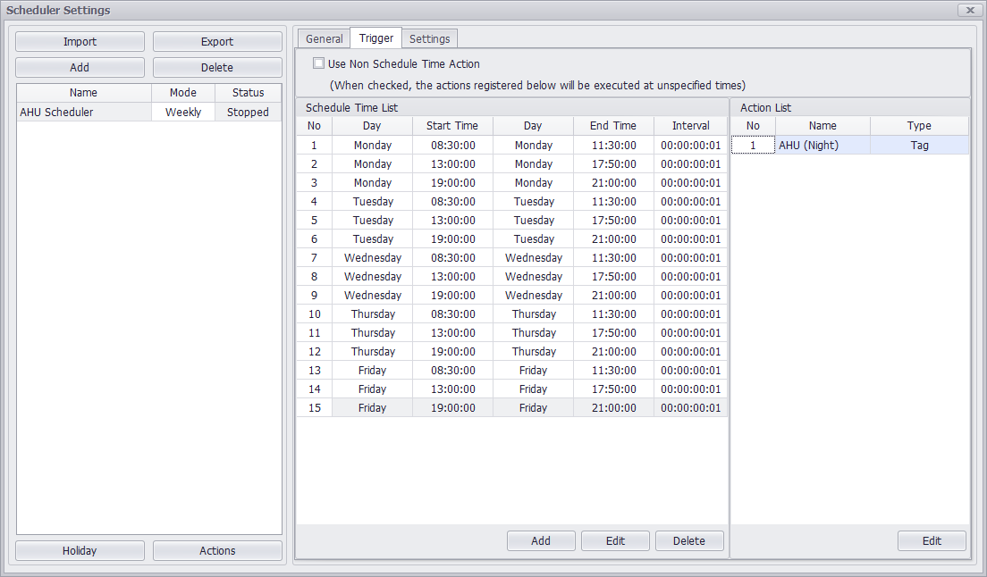Select the Trigger tab

point(375,38)
